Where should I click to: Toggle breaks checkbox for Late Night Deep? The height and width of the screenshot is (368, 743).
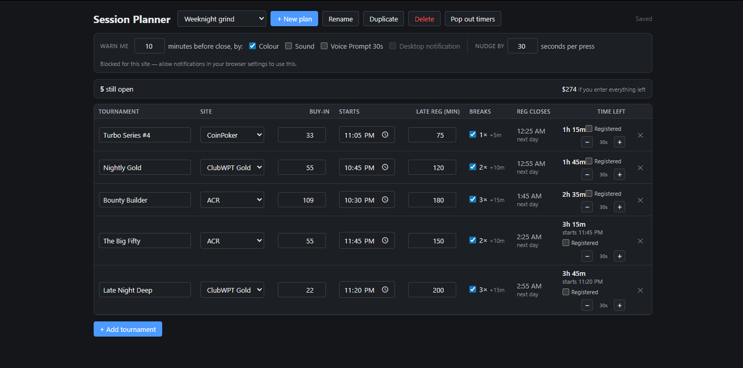tap(472, 289)
